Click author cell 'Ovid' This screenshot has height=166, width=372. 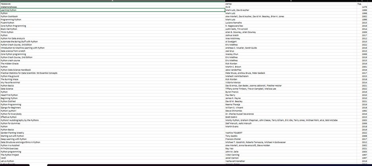[291, 7]
